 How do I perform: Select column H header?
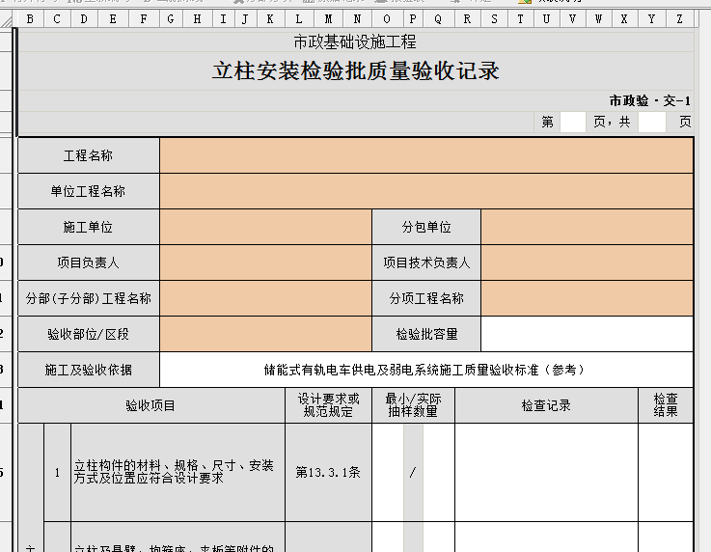(197, 19)
